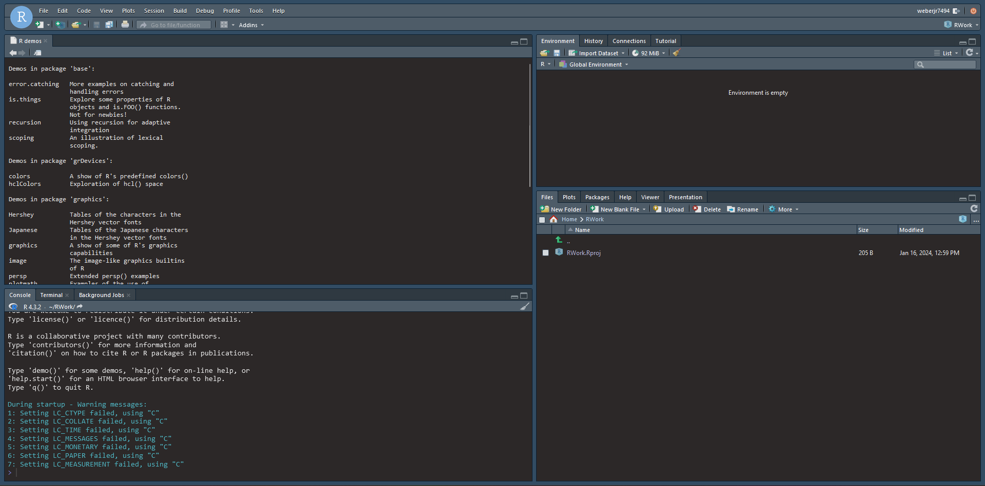Select the Save current document icon
Image resolution: width=985 pixels, height=486 pixels.
point(96,24)
